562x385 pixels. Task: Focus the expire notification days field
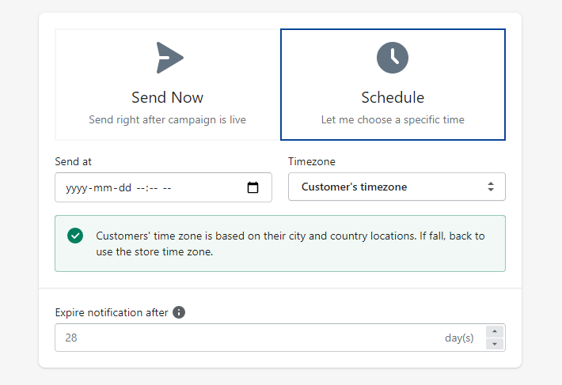[x=237, y=338]
